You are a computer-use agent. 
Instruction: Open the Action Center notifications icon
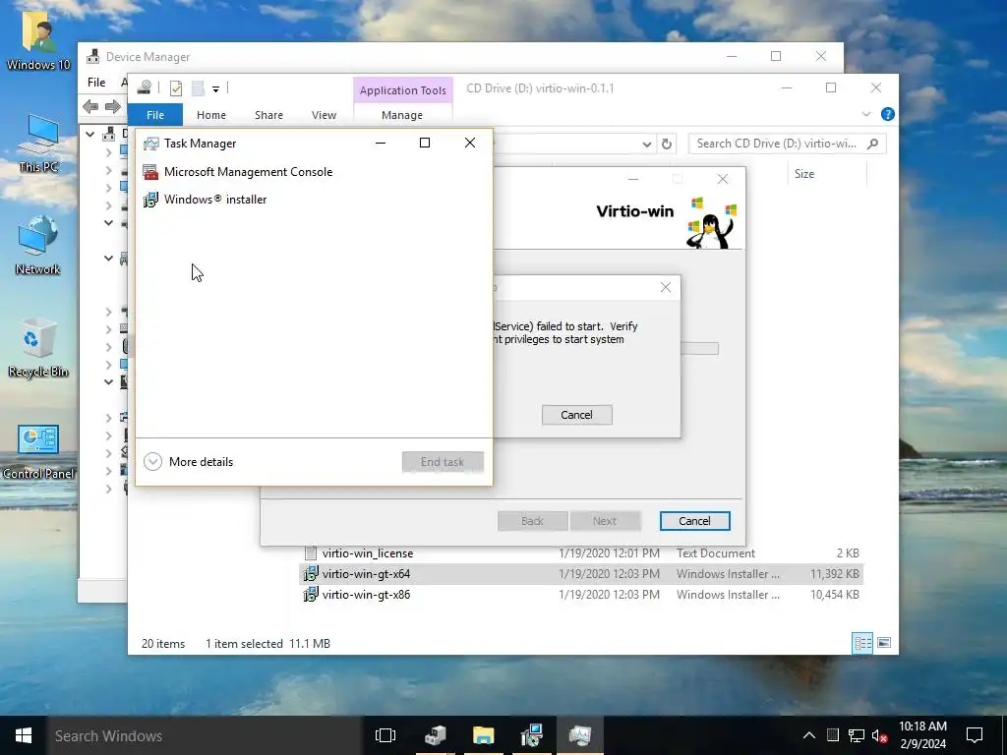(975, 735)
